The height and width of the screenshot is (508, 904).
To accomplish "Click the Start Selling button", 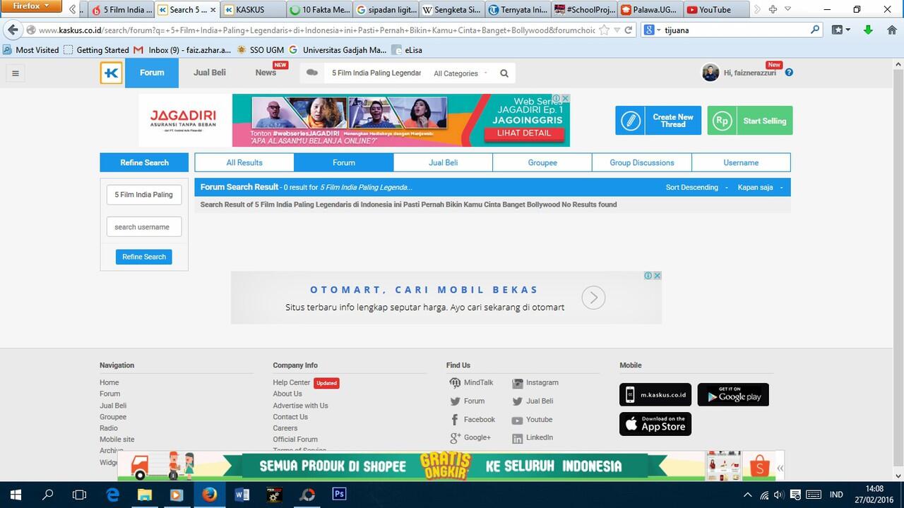I will (750, 121).
